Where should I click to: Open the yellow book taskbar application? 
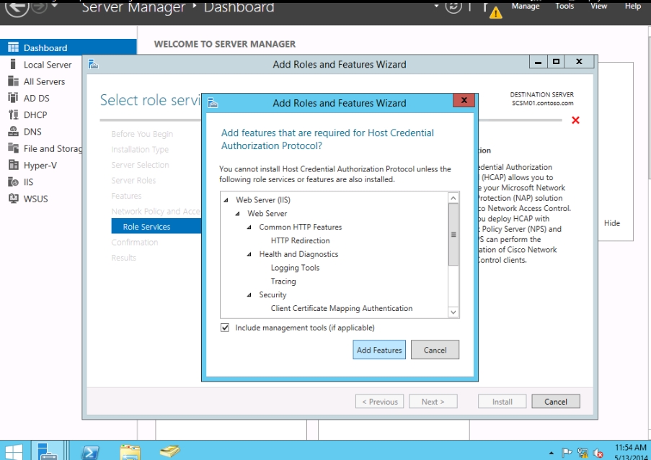pos(170,451)
